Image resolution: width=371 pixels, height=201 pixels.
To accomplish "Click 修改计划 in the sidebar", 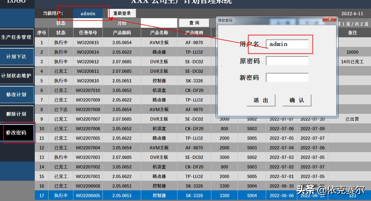I will pos(17,94).
